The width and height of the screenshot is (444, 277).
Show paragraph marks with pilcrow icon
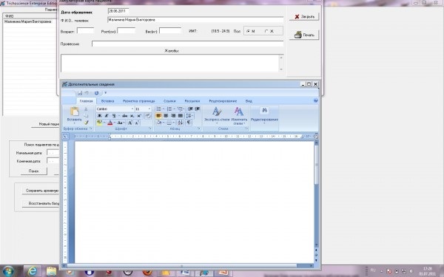point(189,123)
